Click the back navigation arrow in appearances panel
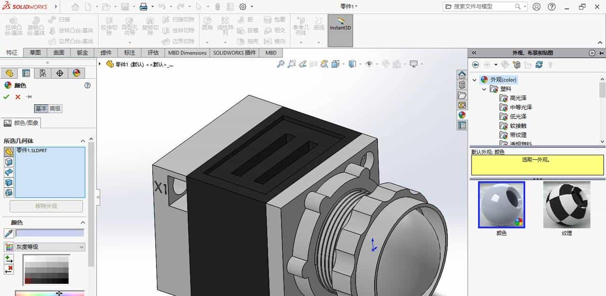Image resolution: width=606 pixels, height=296 pixels. coord(476,64)
